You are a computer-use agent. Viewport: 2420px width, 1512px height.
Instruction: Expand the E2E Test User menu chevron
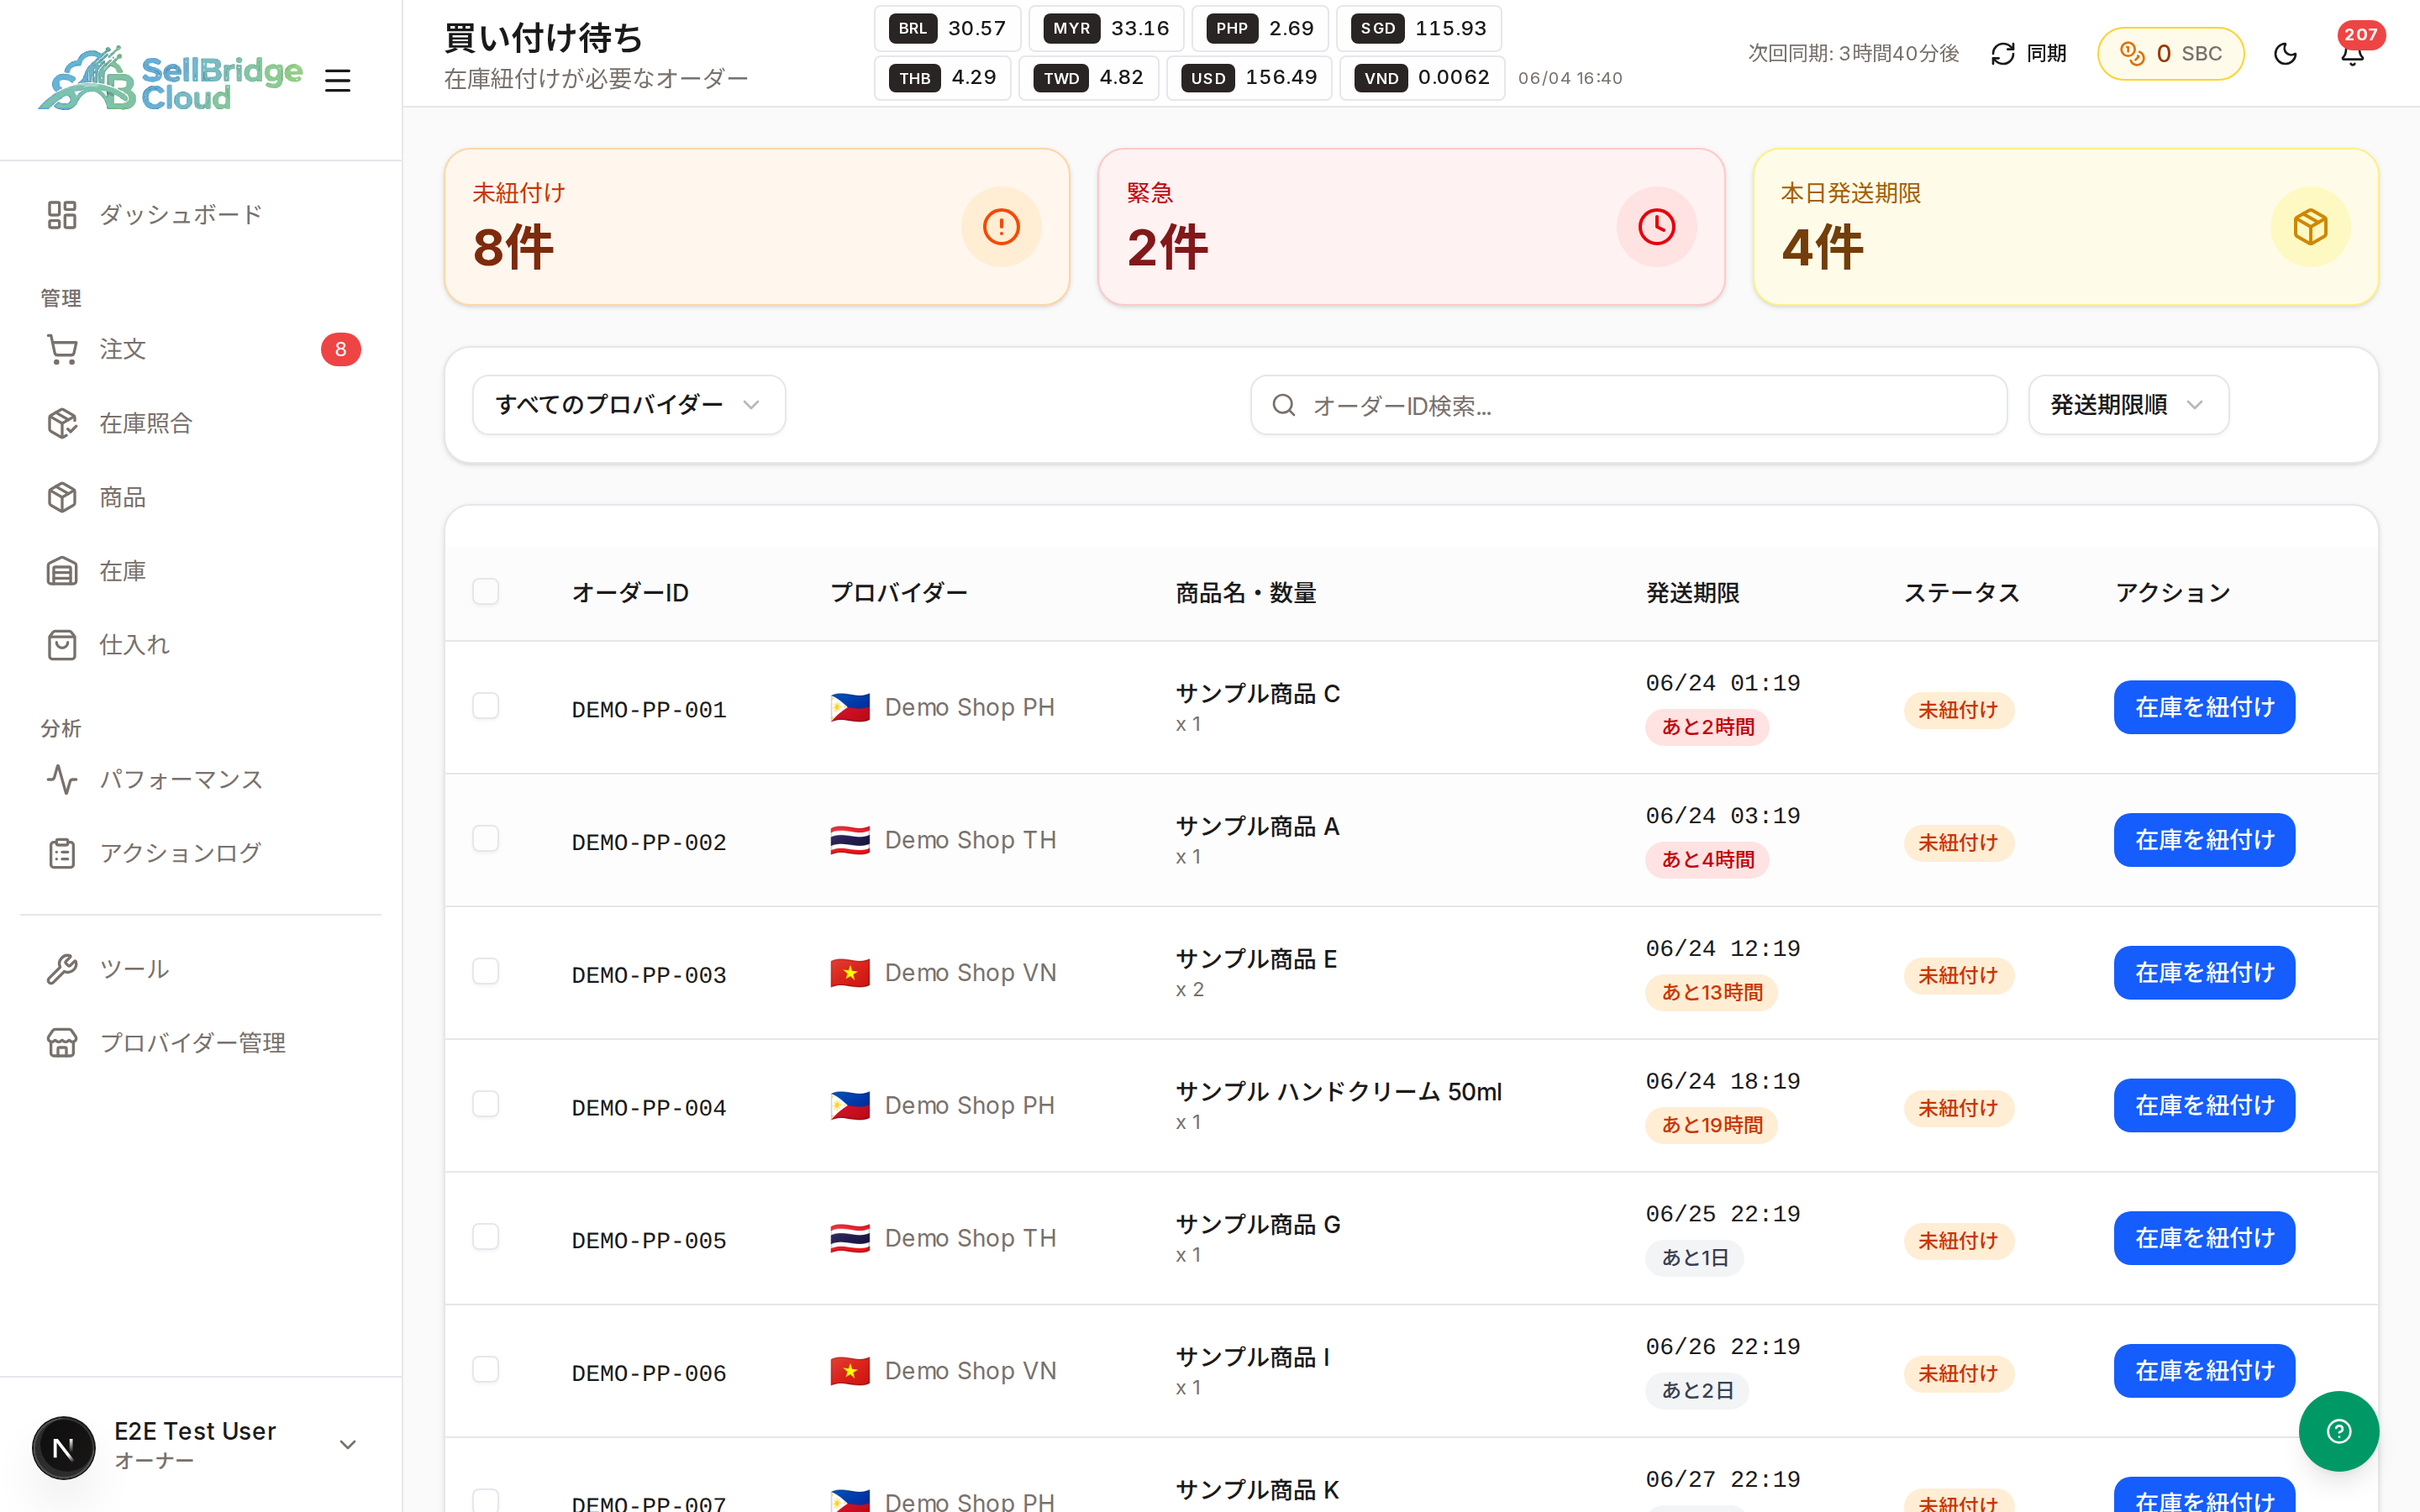click(348, 1445)
